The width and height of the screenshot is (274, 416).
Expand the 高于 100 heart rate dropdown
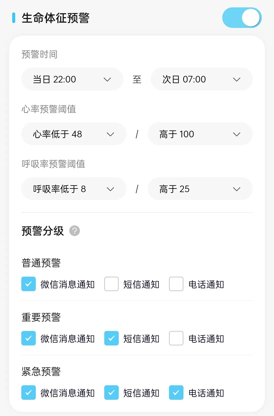pos(200,134)
